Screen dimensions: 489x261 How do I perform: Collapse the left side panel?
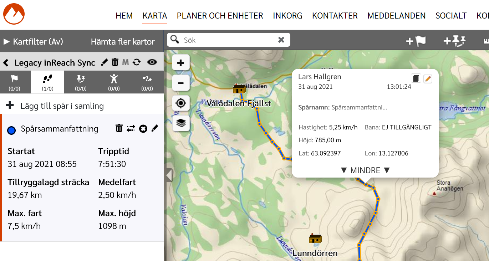pyautogui.click(x=169, y=175)
